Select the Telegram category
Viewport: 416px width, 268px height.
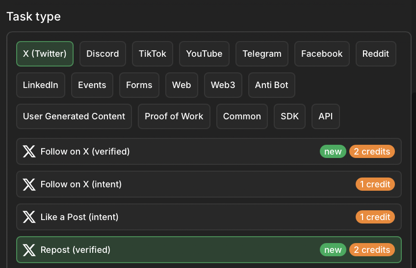[x=262, y=54]
